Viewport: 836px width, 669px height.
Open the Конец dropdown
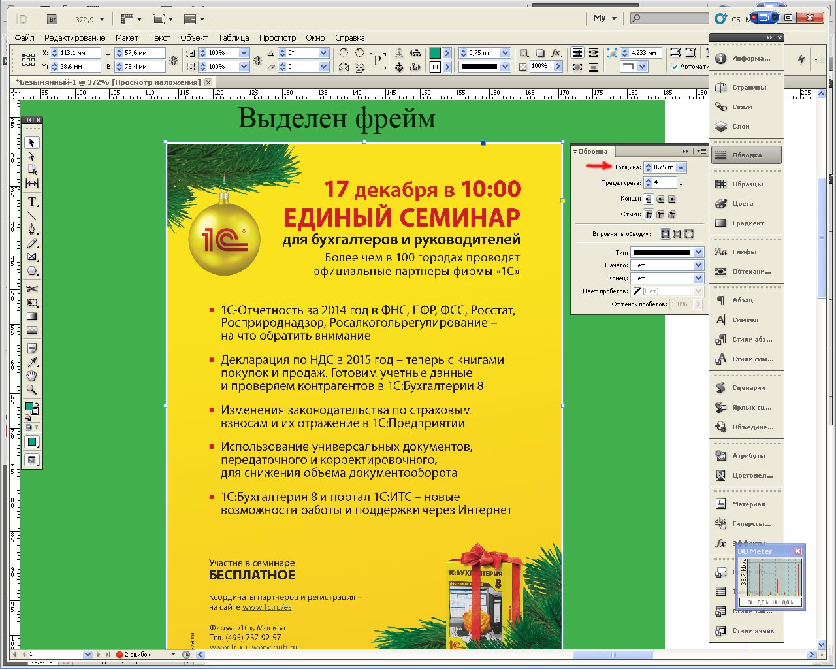698,278
